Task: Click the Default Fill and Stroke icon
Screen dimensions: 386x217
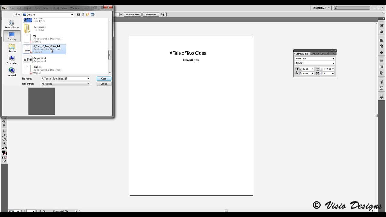Action: pyautogui.click(x=3, y=148)
